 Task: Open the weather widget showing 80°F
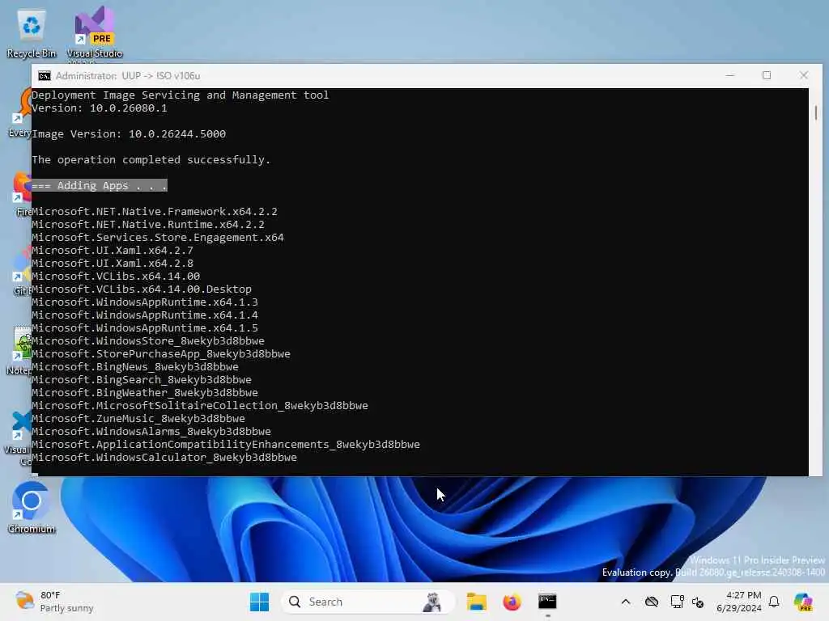point(54,602)
